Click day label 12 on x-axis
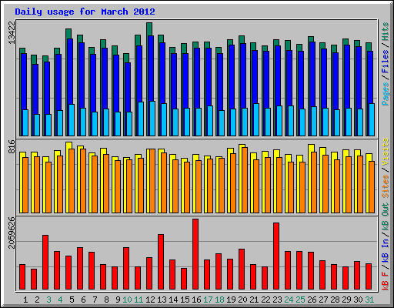The height and width of the screenshot is (308, 394). coord(150,300)
